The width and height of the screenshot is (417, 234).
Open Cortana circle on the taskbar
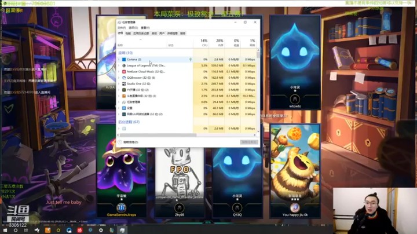(x=16, y=231)
